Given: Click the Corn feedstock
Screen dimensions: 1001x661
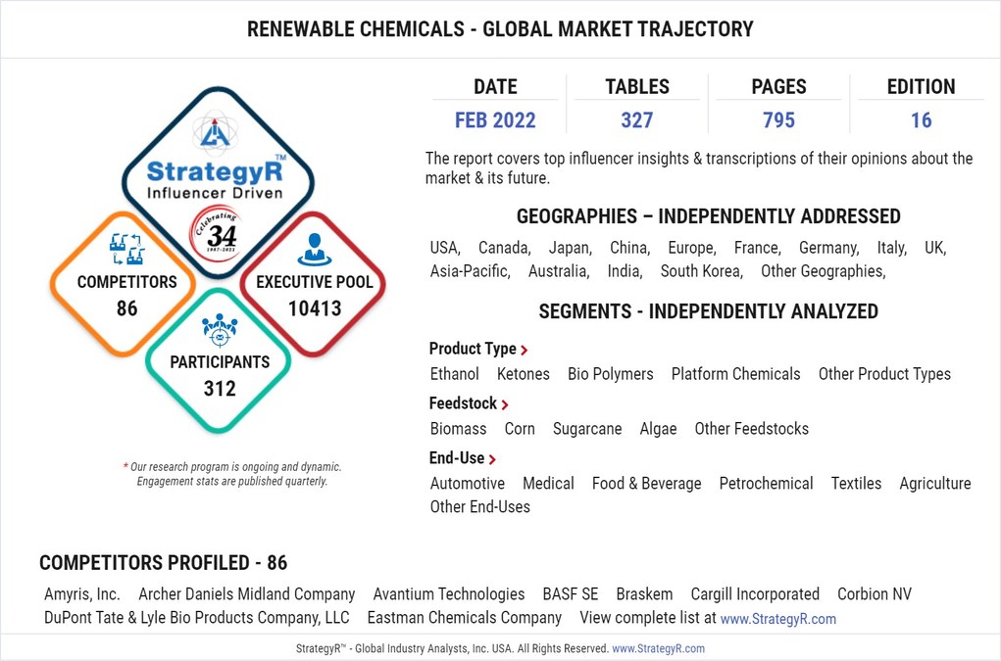Looking at the screenshot, I should [x=520, y=429].
